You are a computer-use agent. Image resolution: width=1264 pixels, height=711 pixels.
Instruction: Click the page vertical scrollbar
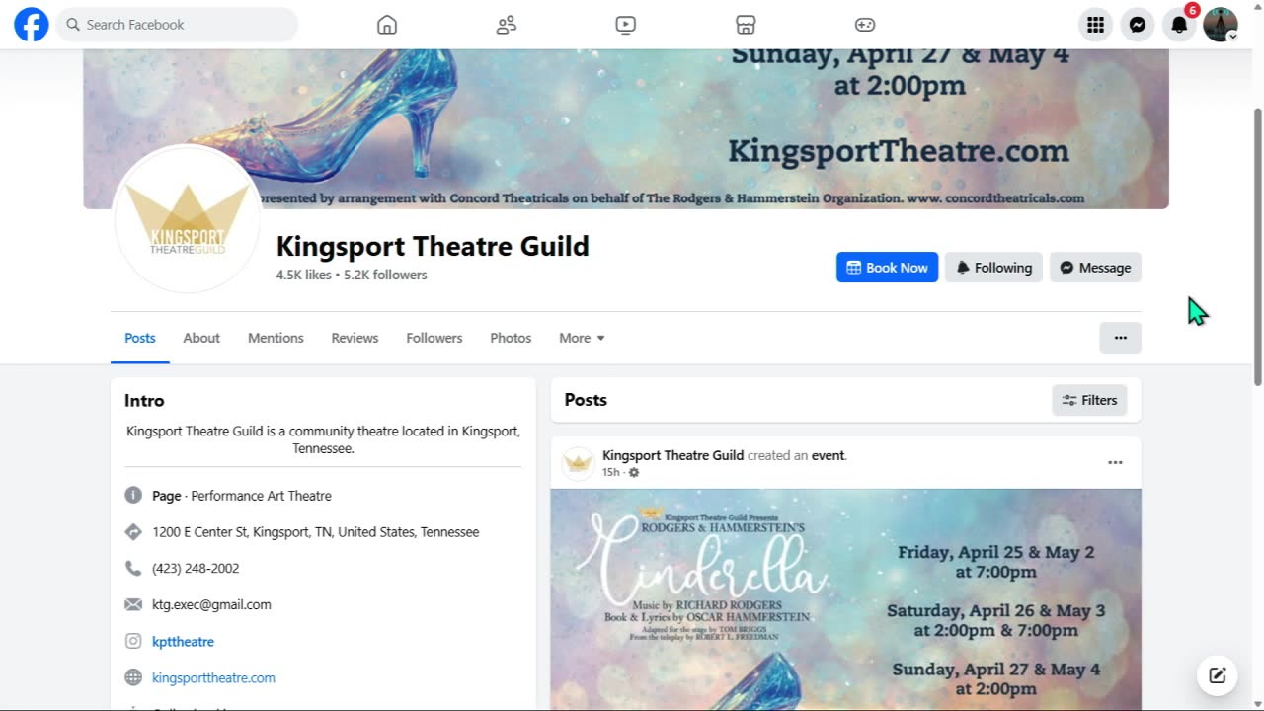coord(1257,247)
